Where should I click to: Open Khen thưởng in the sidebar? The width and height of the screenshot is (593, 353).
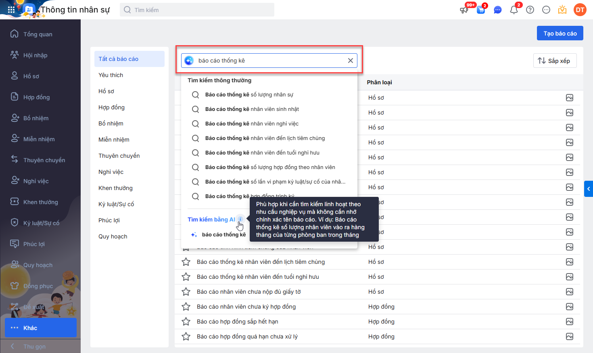click(x=40, y=202)
